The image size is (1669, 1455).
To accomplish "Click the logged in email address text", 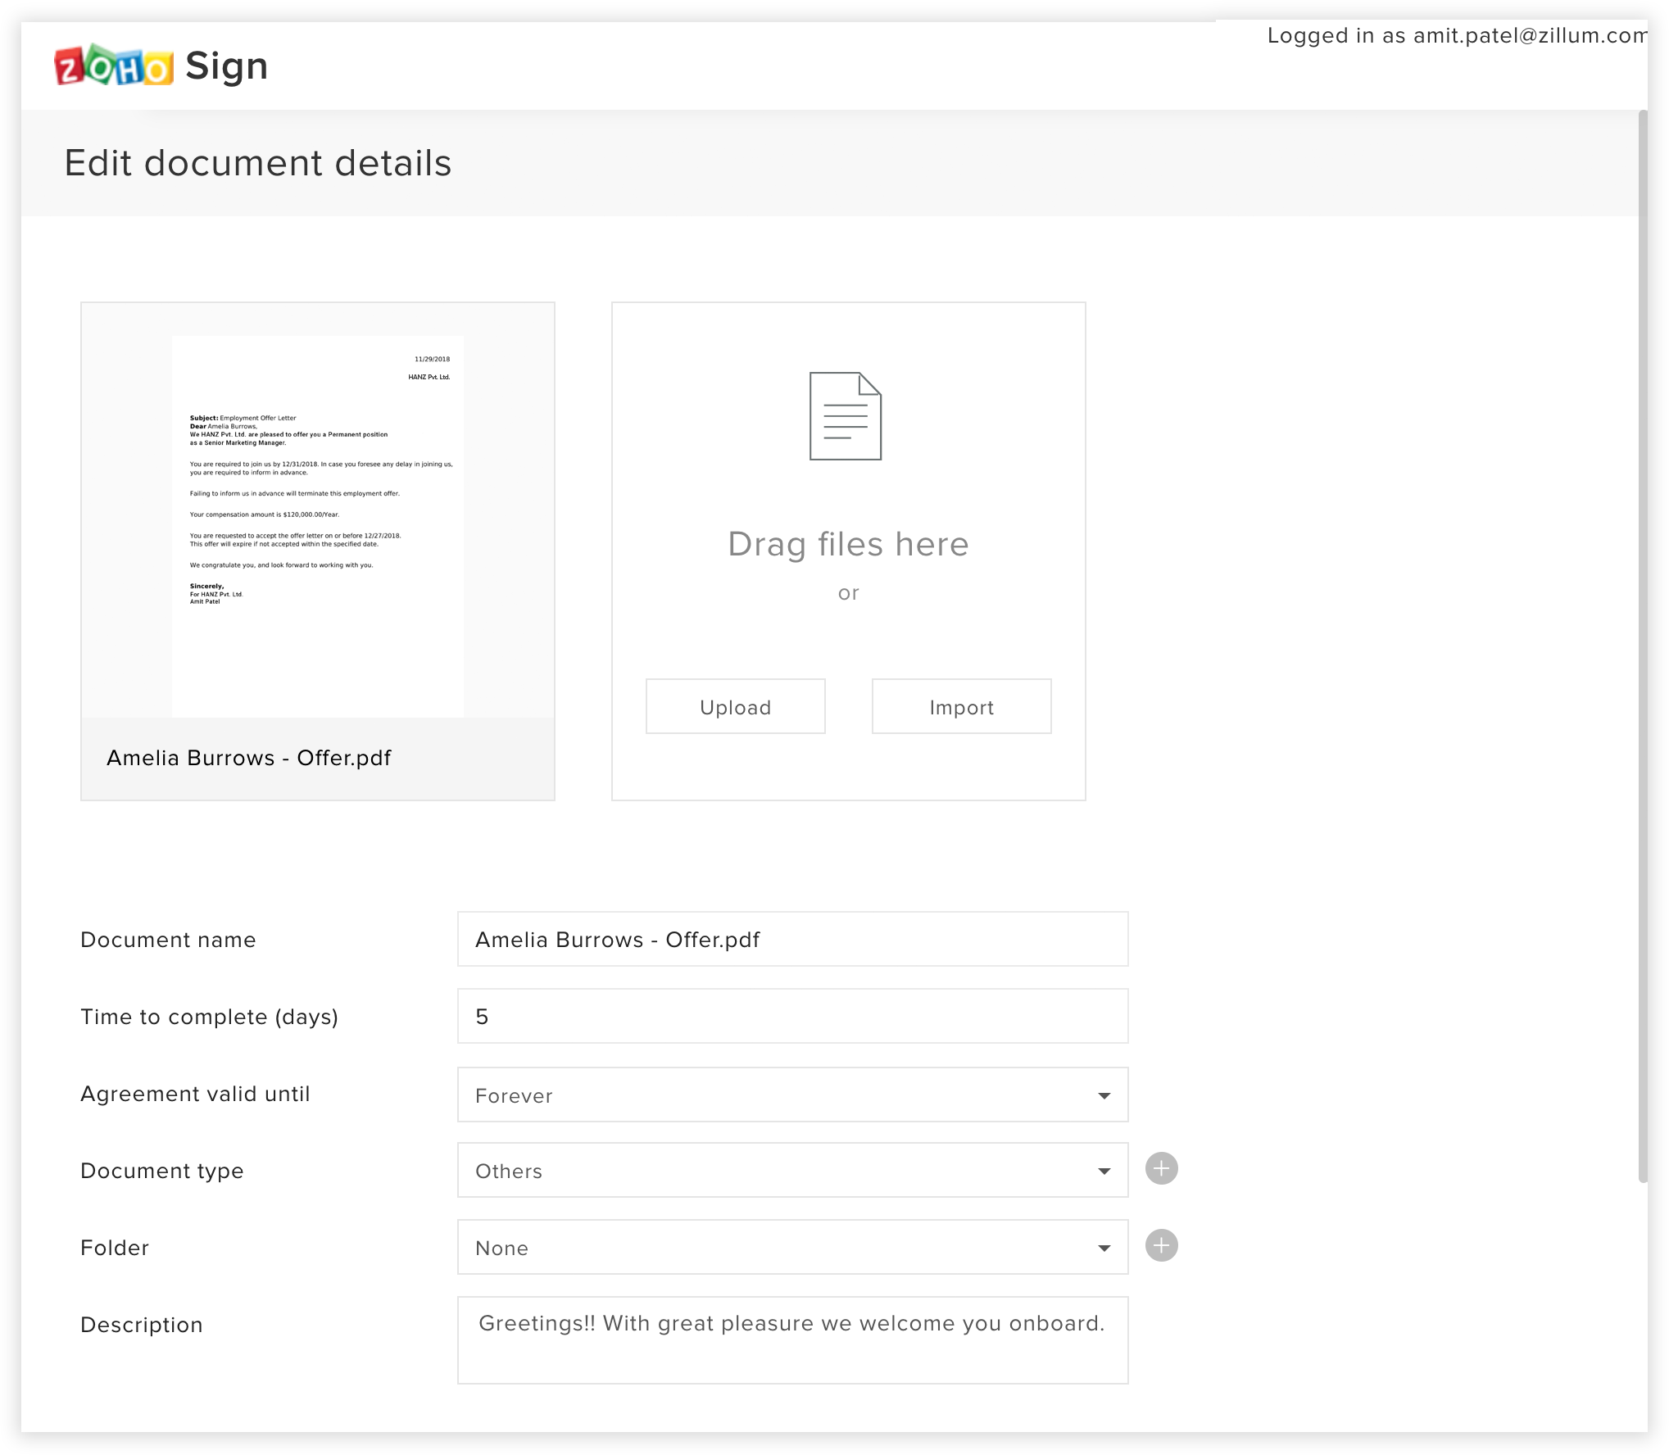I will pyautogui.click(x=1529, y=36).
